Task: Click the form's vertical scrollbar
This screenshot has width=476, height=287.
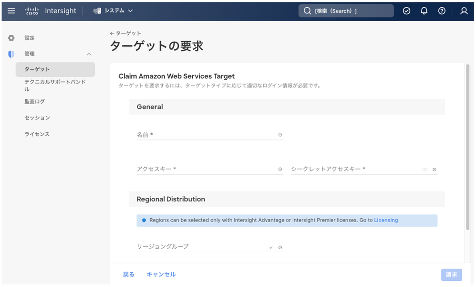Action: pos(467,147)
